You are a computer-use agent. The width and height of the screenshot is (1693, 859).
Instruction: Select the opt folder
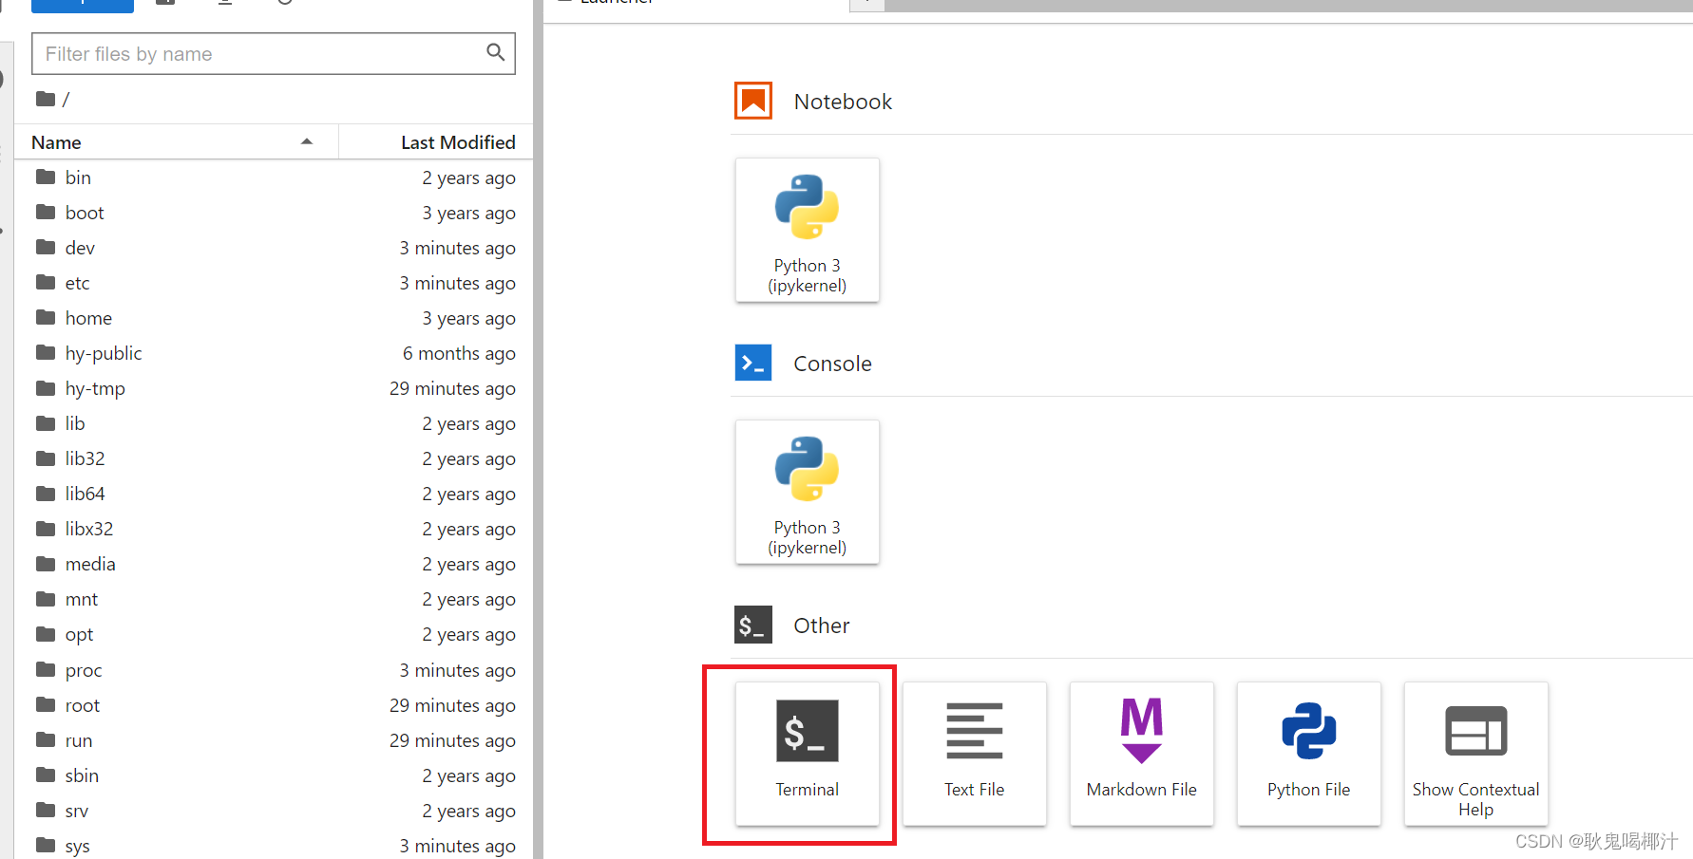274,634
